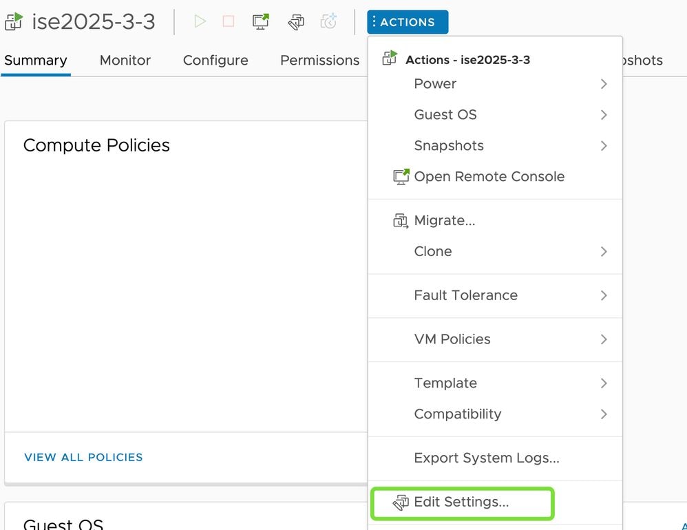Screen dimensions: 687x530
Task: Open the Clone submenu chevron
Action: 604,252
